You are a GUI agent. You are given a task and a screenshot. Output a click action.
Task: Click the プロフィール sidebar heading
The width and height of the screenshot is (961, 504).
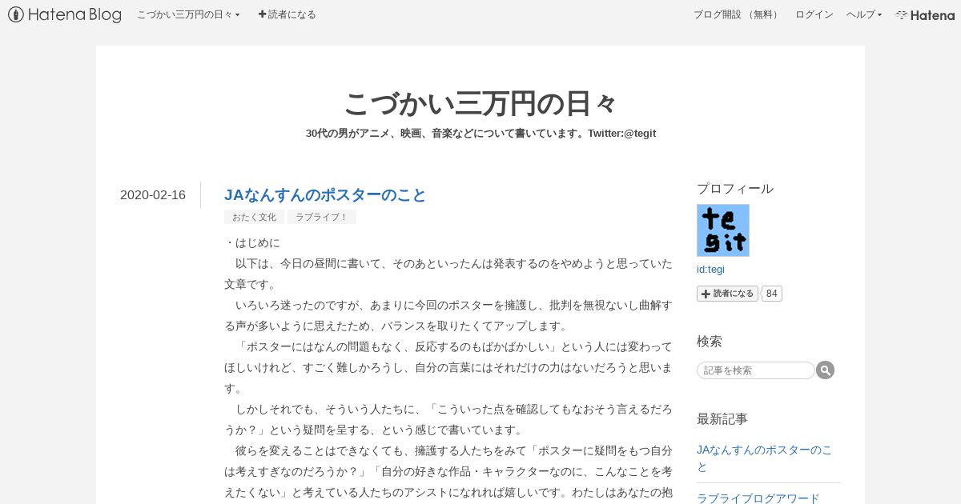(735, 189)
